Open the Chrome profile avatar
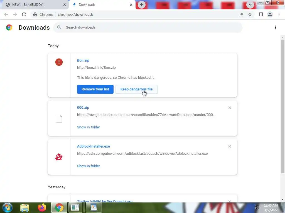 [x=270, y=14]
